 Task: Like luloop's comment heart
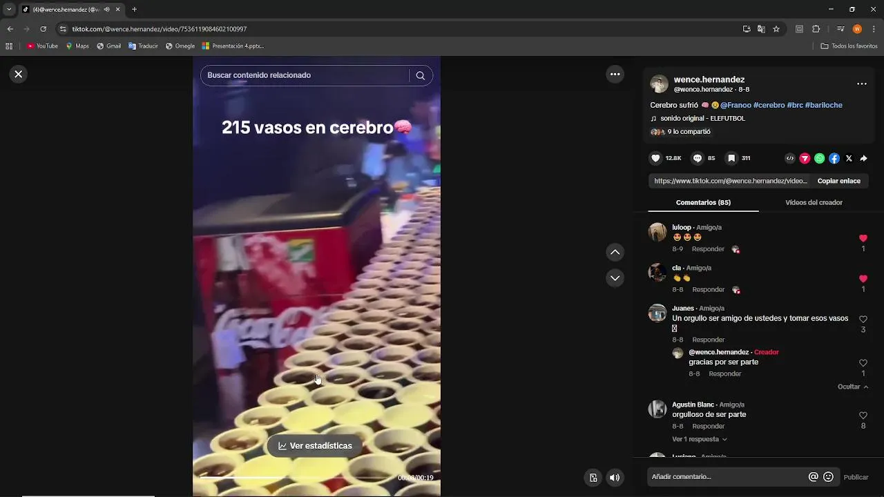(x=863, y=238)
